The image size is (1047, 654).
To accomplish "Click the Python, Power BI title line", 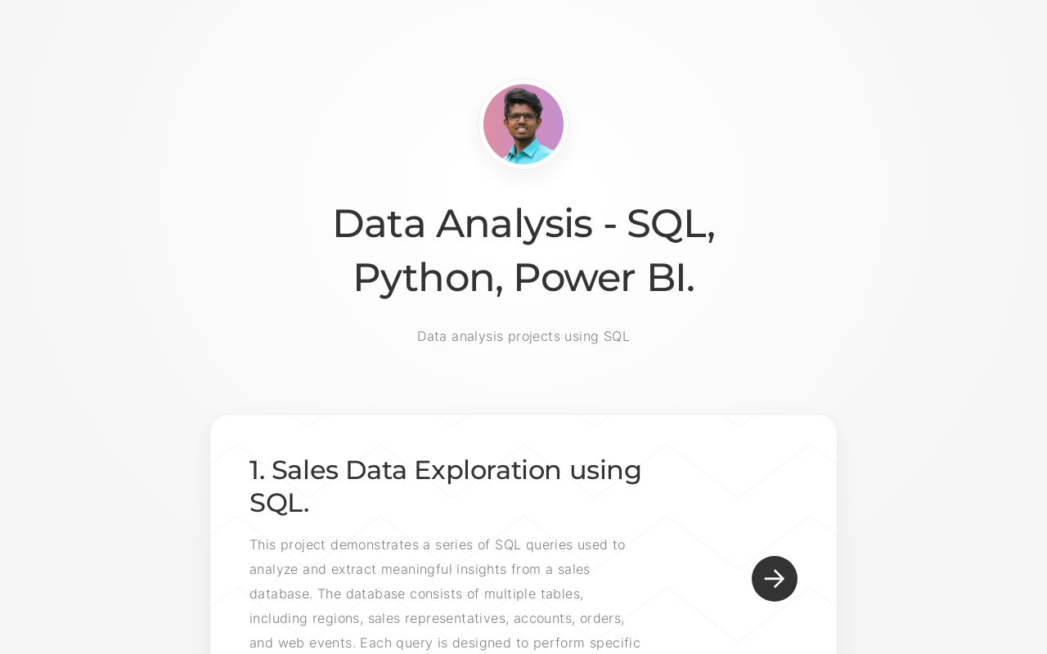I will (523, 277).
